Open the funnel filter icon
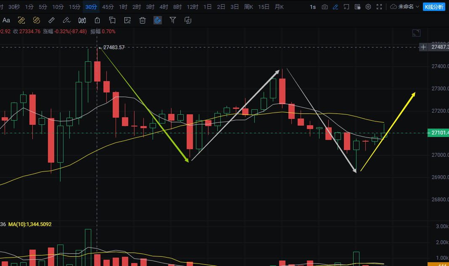Screen dimensions: 449x266 [x=172, y=20]
